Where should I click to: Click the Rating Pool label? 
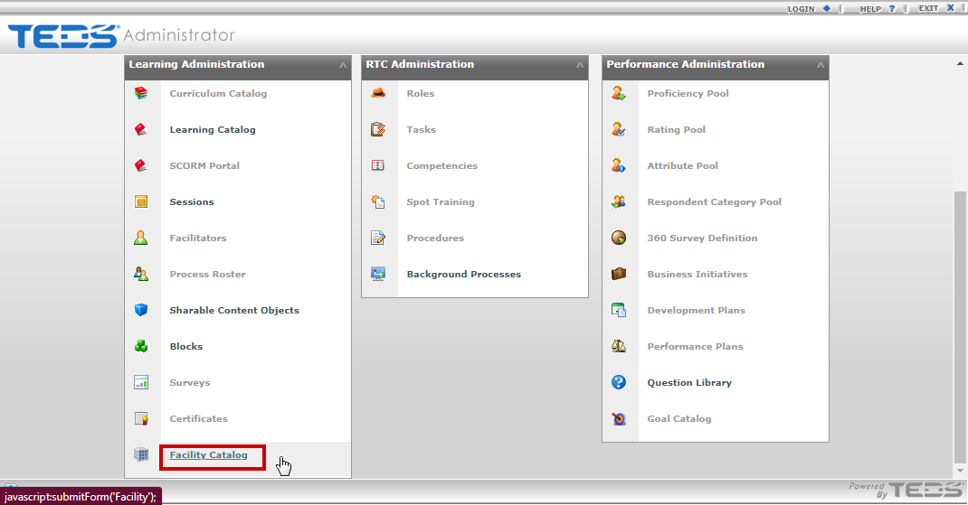point(676,130)
